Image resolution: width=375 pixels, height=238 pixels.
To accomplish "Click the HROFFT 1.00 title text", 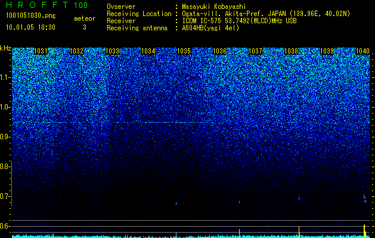I will point(47,5).
